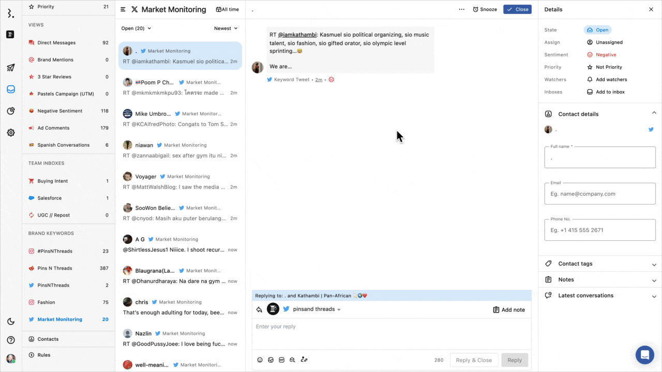The image size is (662, 372).
Task: Click the help question mark icon
Action: point(10,340)
